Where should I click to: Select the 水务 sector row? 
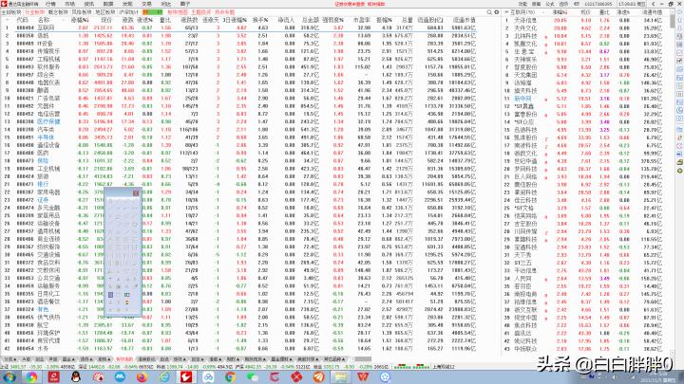(x=238, y=349)
